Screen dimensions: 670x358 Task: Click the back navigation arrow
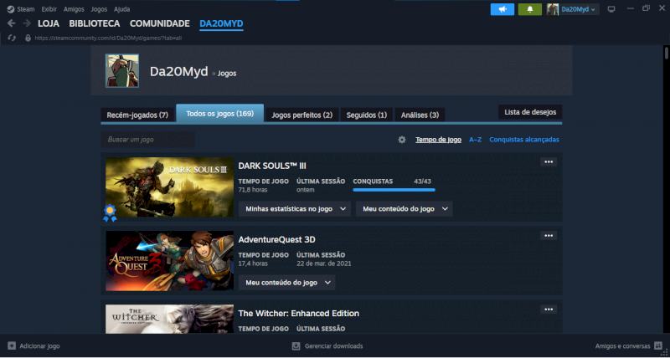[11, 23]
